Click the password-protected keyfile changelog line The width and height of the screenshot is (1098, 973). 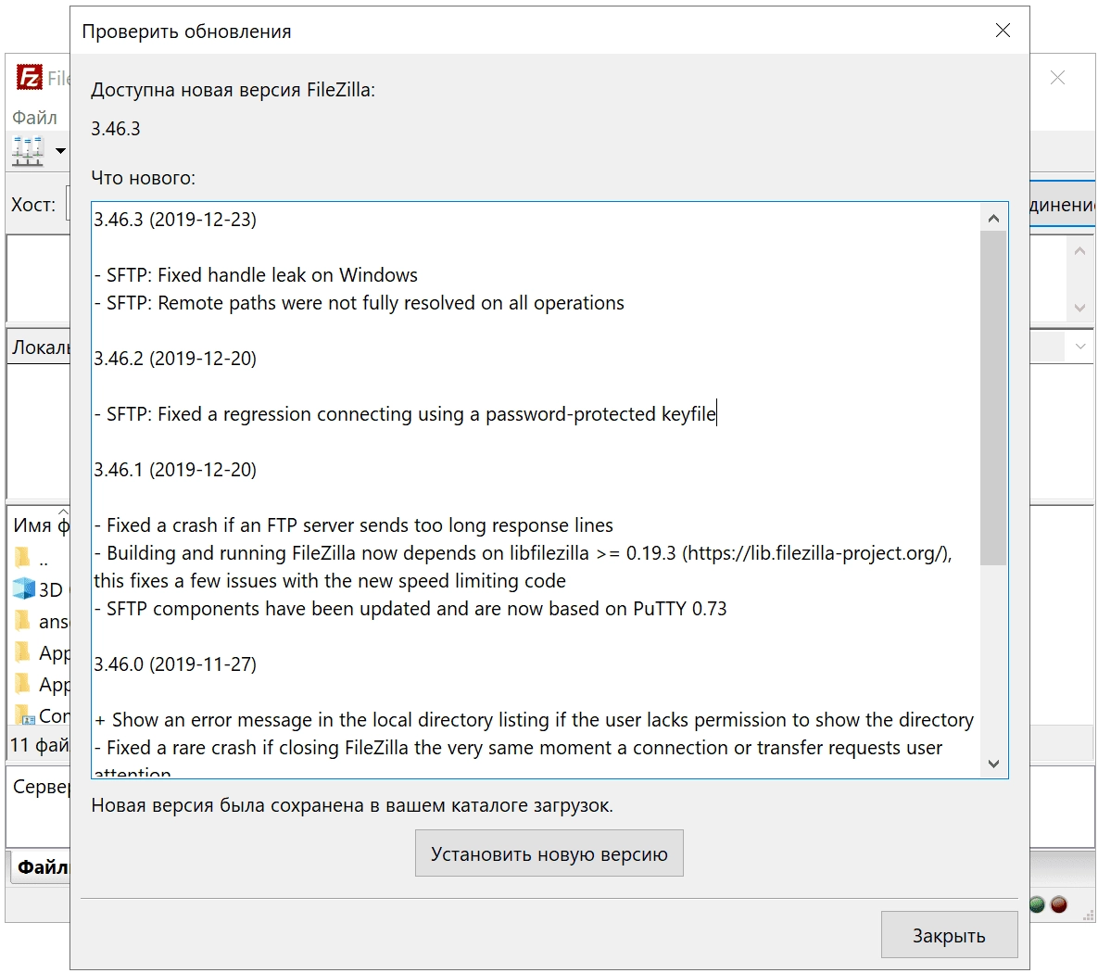point(405,414)
